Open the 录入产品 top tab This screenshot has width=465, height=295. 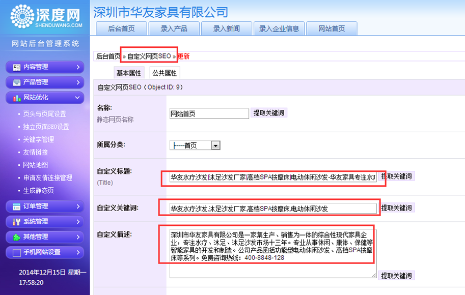pos(174,28)
